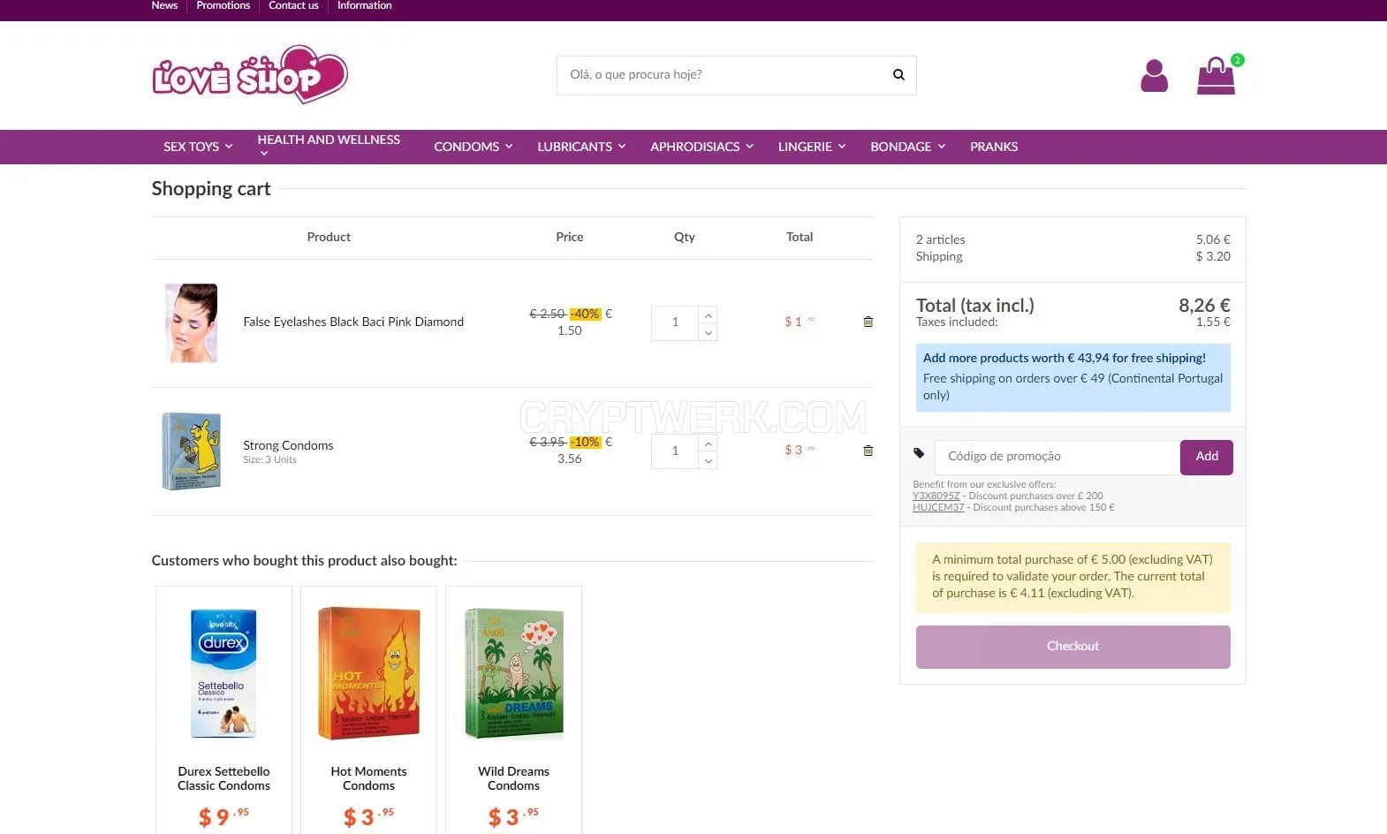This screenshot has width=1387, height=834.
Task: Open the user account icon
Action: tap(1154, 76)
